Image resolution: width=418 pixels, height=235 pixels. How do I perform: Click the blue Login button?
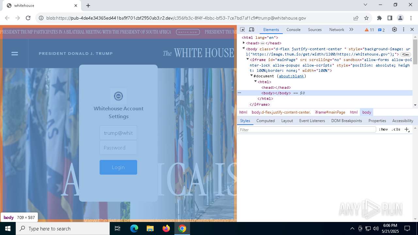click(118, 167)
